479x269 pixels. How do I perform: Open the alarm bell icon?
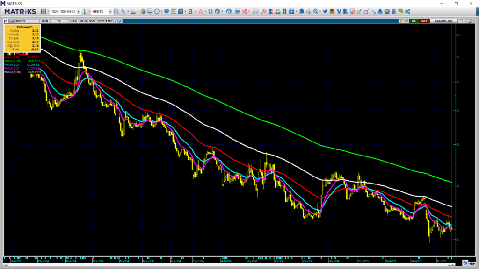point(380,11)
